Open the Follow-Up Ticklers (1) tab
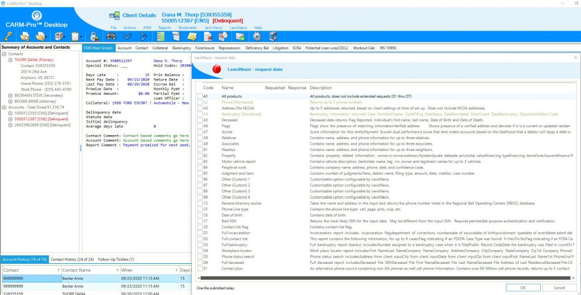 (116, 259)
